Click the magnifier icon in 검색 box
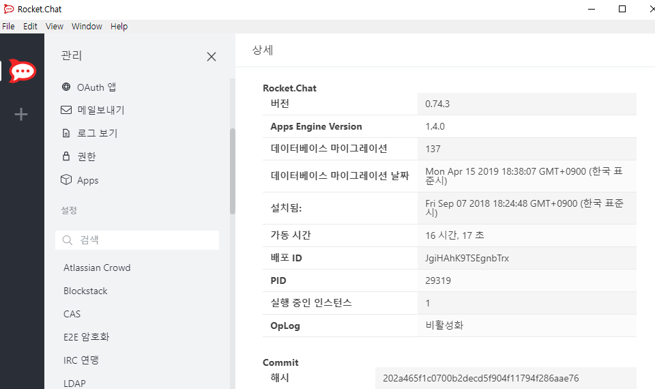The width and height of the screenshot is (655, 389). 68,240
